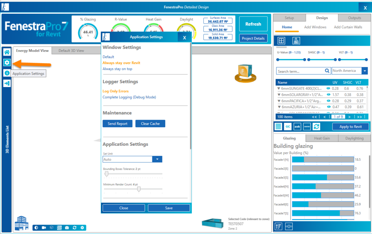Click the sun settings icon at bottom right

[289, 227]
